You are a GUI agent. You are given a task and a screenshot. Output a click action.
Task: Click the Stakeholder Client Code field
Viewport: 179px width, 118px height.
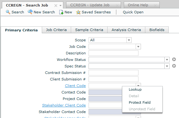coord(105,105)
